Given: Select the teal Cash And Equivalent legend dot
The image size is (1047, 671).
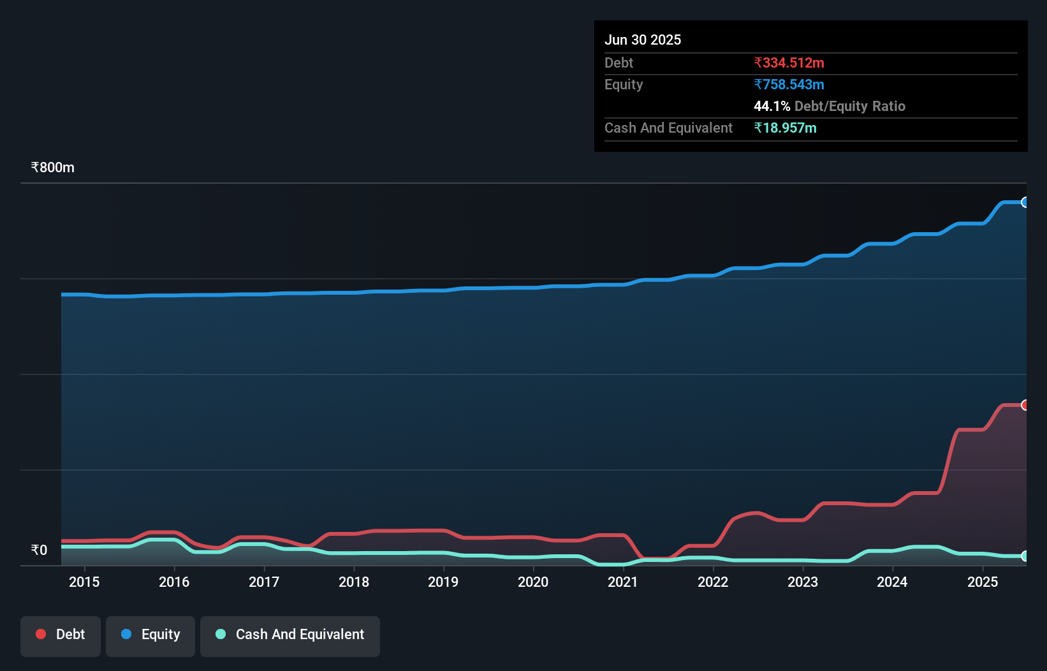Looking at the screenshot, I should click(x=219, y=634).
